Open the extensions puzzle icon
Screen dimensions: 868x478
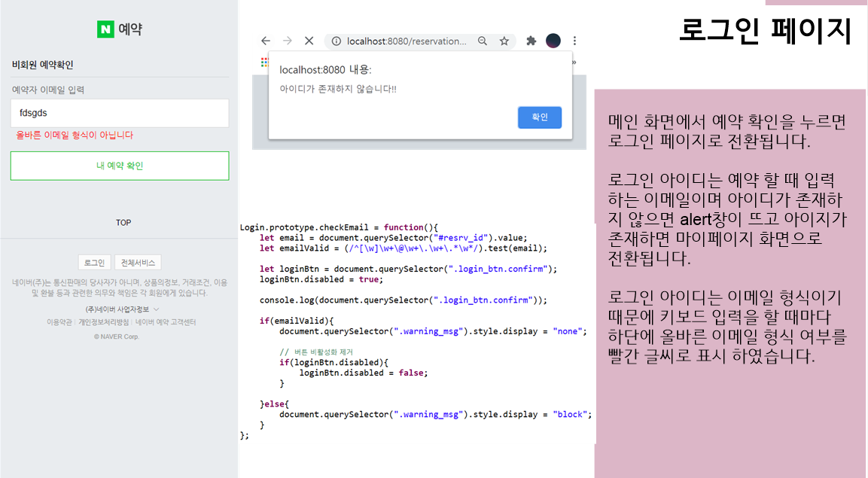531,41
